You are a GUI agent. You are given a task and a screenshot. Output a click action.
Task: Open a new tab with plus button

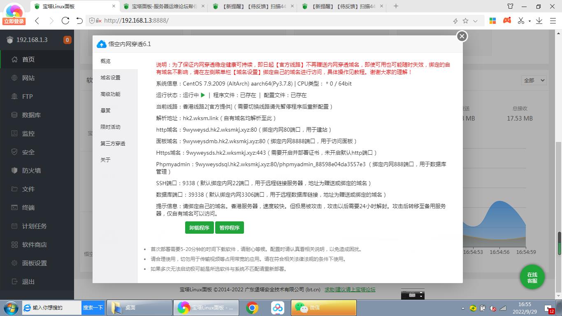tap(396, 6)
